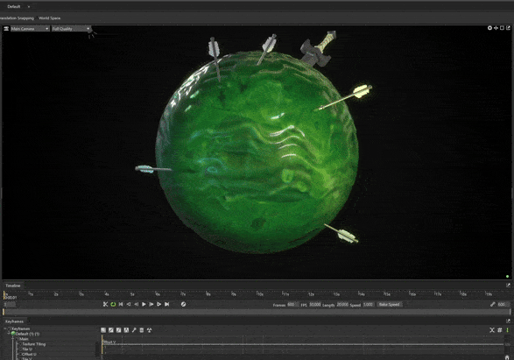Click the Bake Speed button

point(389,305)
